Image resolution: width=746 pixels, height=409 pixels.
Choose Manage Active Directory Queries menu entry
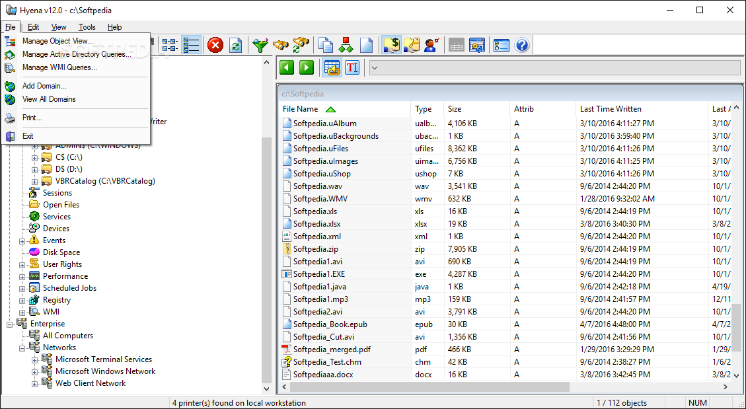pyautogui.click(x=77, y=54)
